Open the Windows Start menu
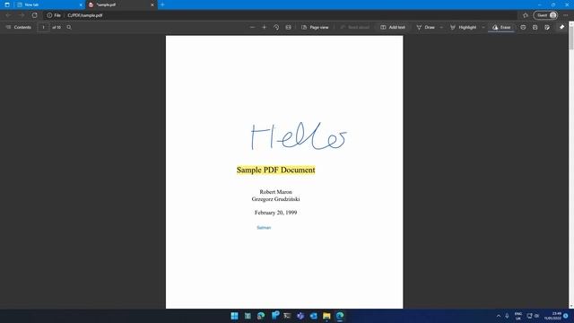This screenshot has height=323, width=574. 234,316
